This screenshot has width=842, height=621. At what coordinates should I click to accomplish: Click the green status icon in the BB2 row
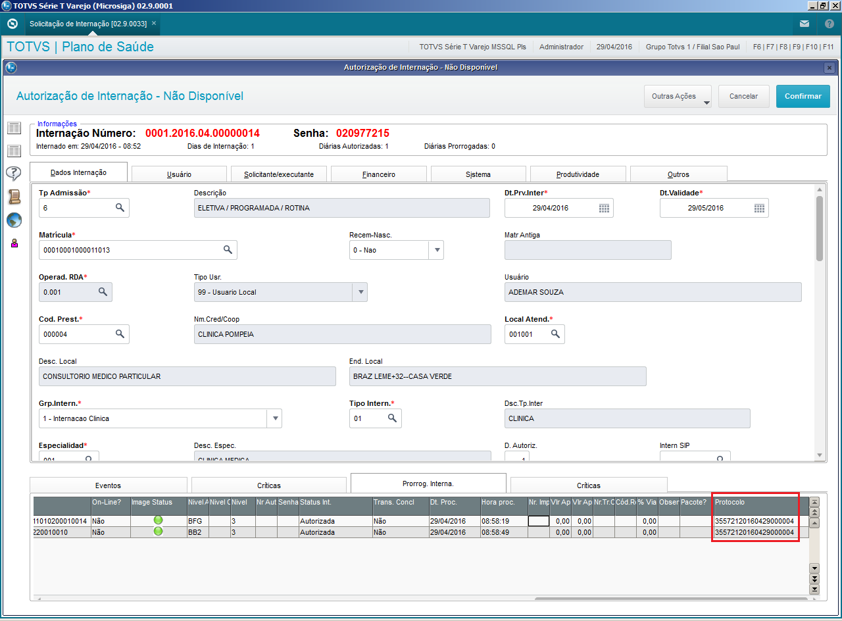click(158, 532)
